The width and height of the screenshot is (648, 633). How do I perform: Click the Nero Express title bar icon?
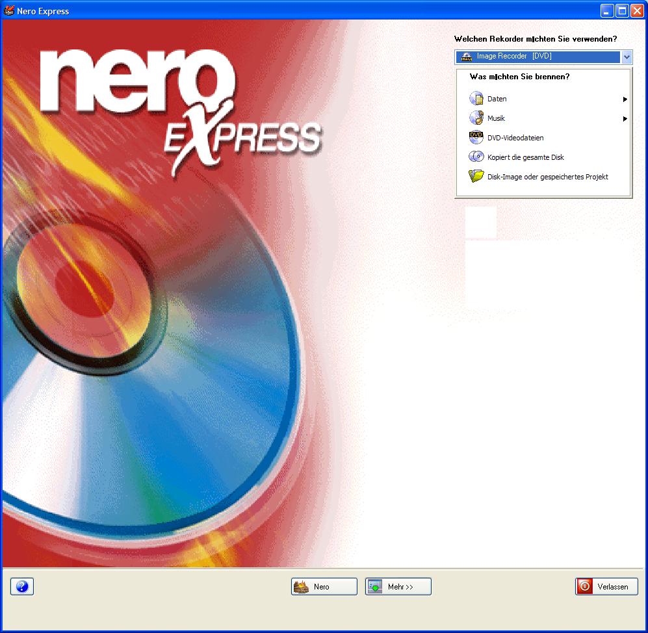8,11
